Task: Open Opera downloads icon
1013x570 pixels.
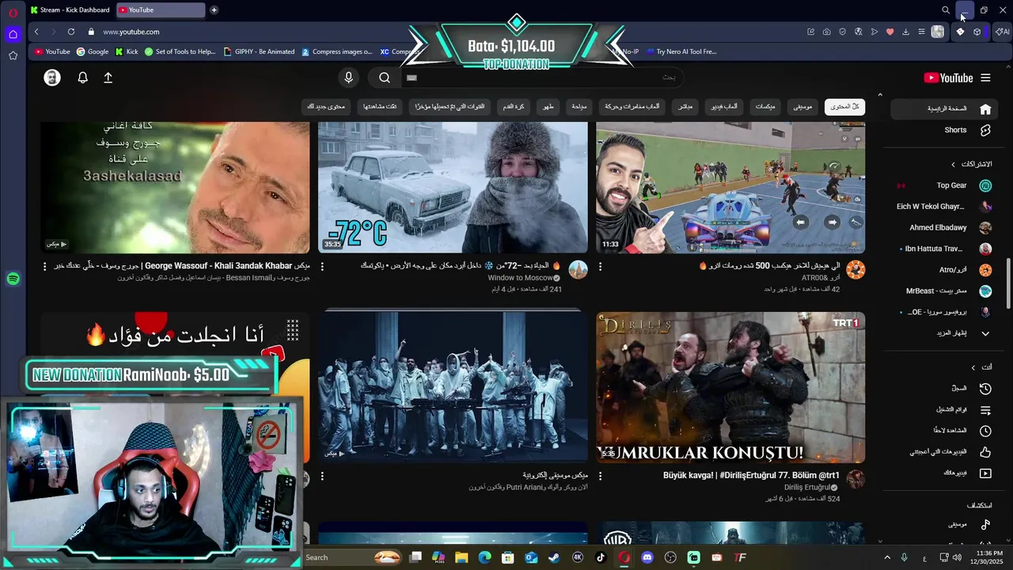Action: (x=905, y=32)
